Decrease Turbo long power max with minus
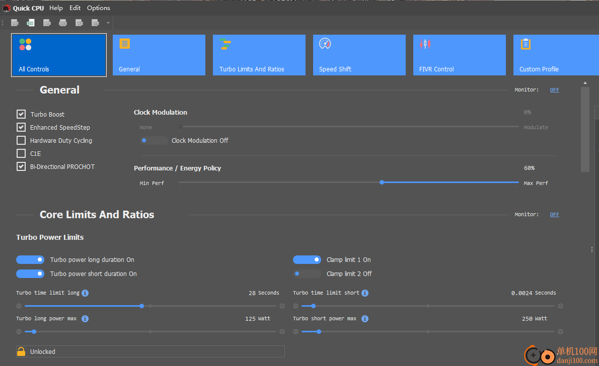599x366 pixels. [19, 332]
